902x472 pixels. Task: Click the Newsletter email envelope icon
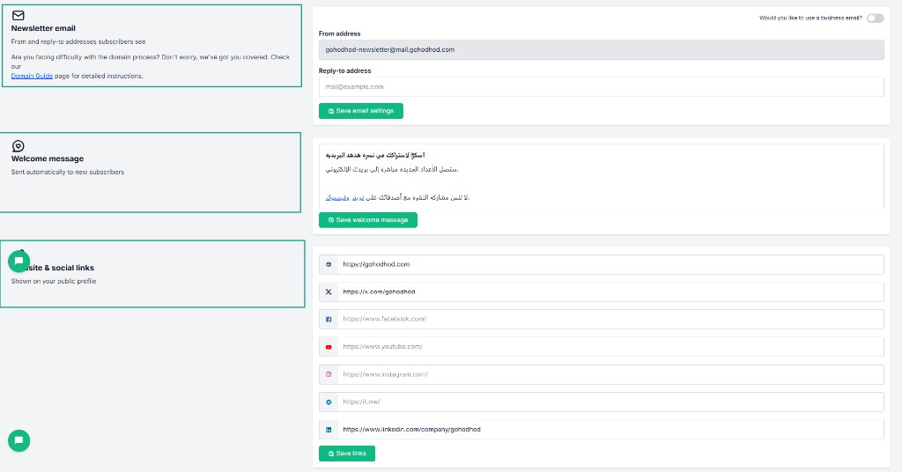tap(18, 16)
